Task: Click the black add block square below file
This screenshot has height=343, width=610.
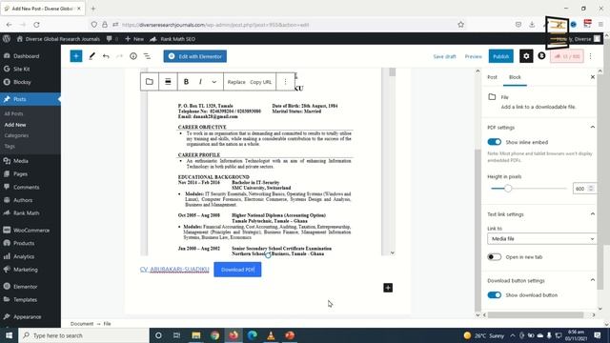Action: point(388,288)
